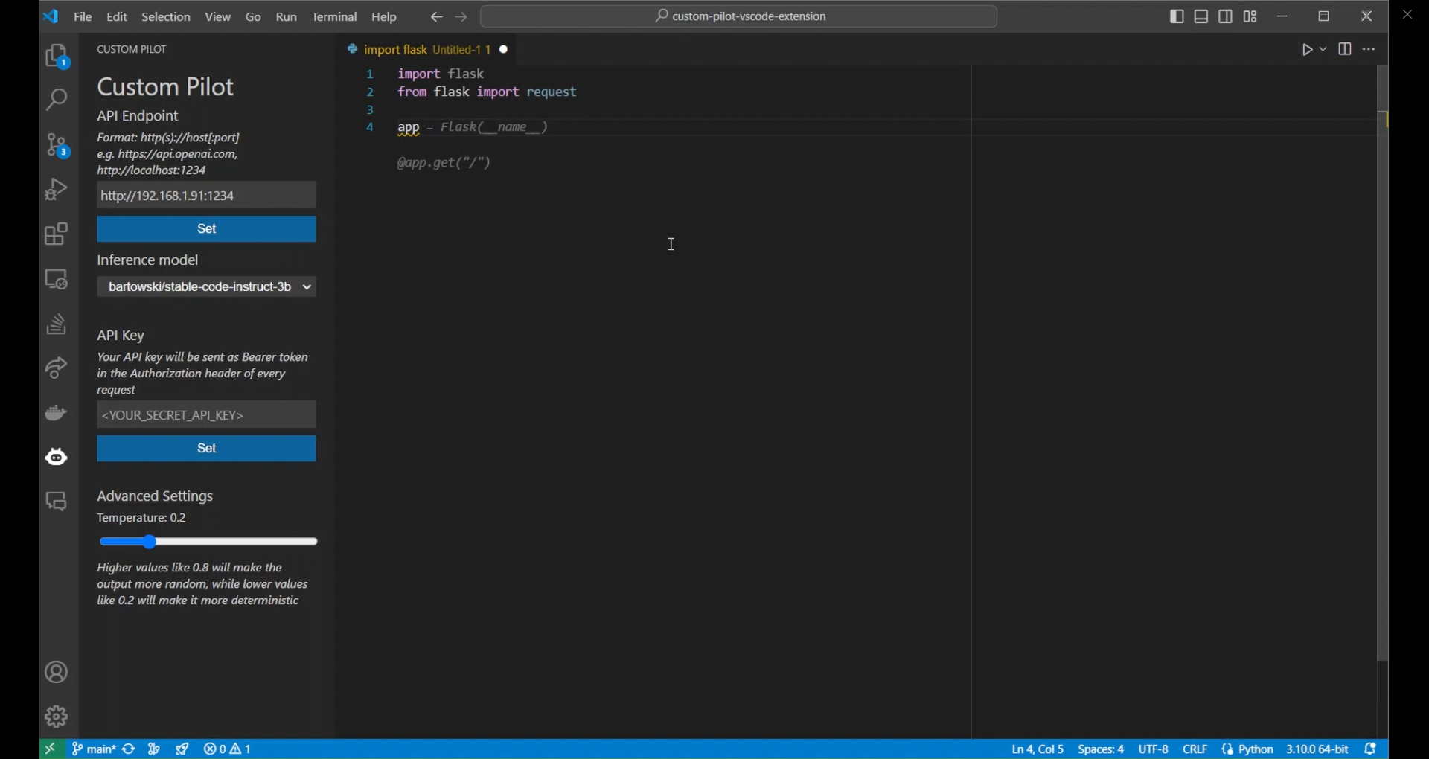This screenshot has height=759, width=1429.
Task: Open the Terminal menu
Action: point(335,17)
